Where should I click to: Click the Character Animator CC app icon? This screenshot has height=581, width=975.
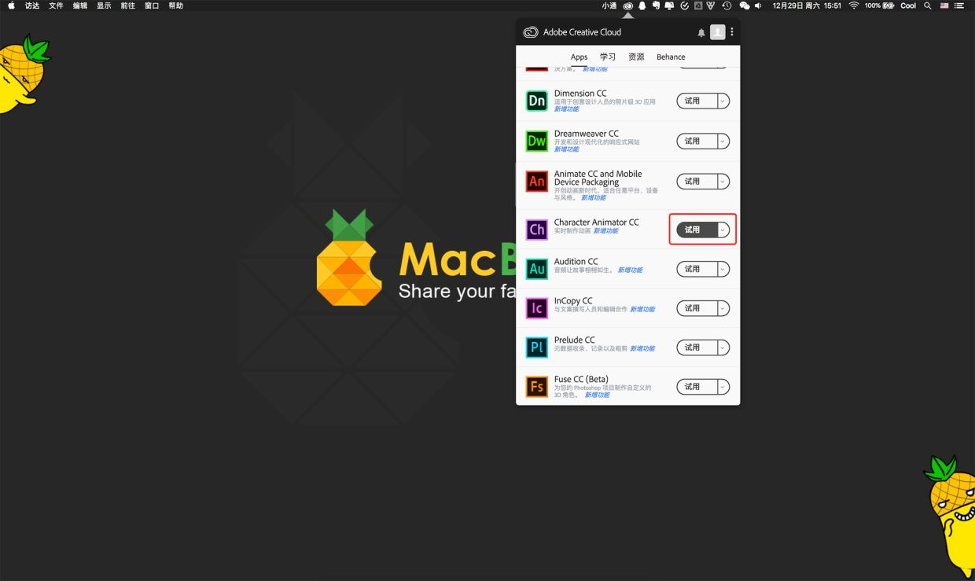point(537,230)
